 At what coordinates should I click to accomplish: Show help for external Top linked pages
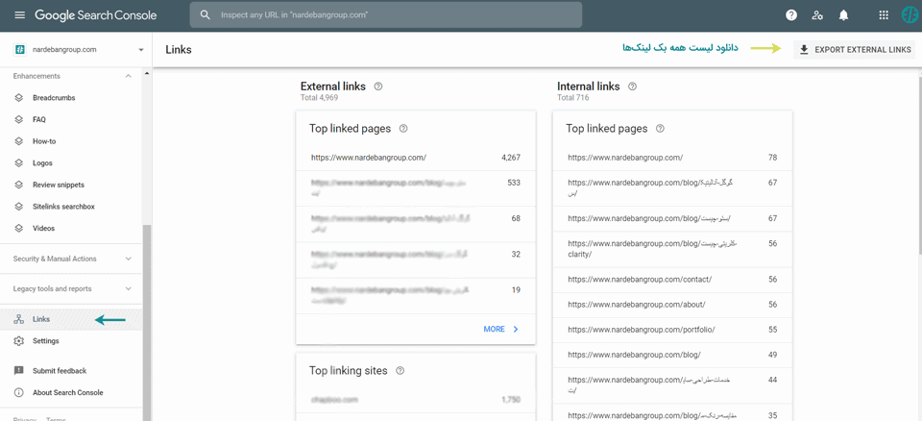point(403,129)
